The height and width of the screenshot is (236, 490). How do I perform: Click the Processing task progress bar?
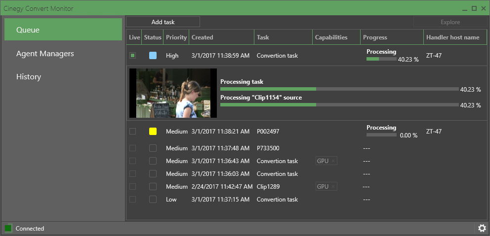pyautogui.click(x=339, y=89)
